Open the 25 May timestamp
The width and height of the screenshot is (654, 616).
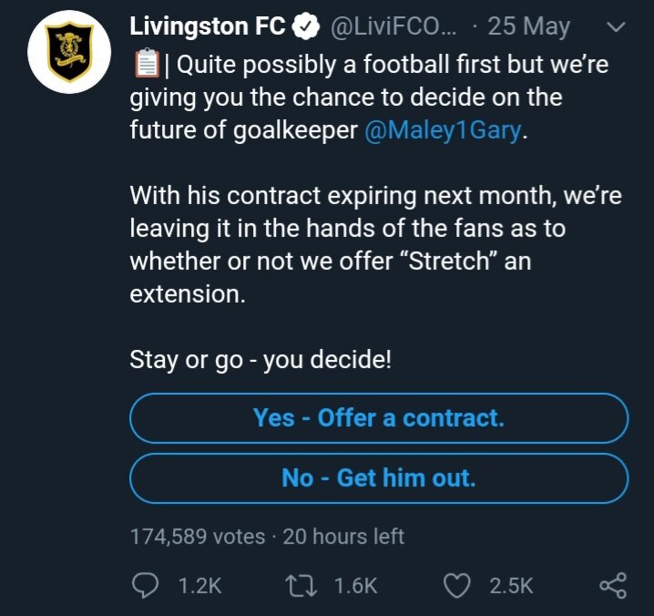[528, 26]
